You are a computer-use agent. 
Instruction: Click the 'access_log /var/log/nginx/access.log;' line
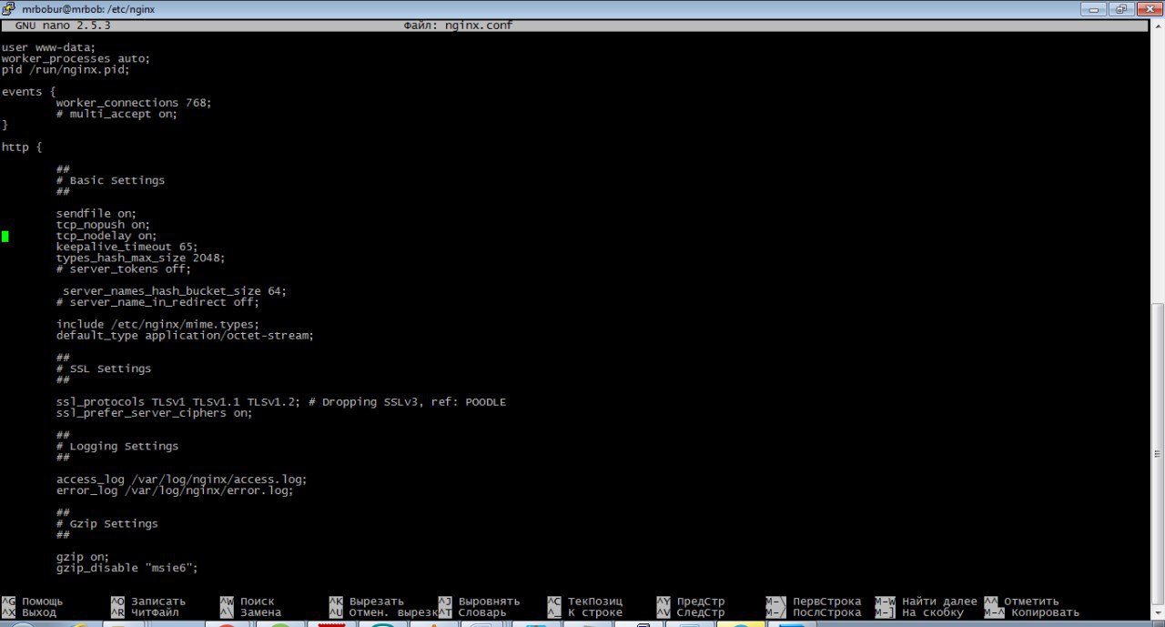coord(182,479)
